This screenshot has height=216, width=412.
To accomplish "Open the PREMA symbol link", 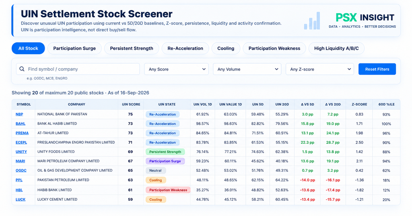I will [22, 133].
